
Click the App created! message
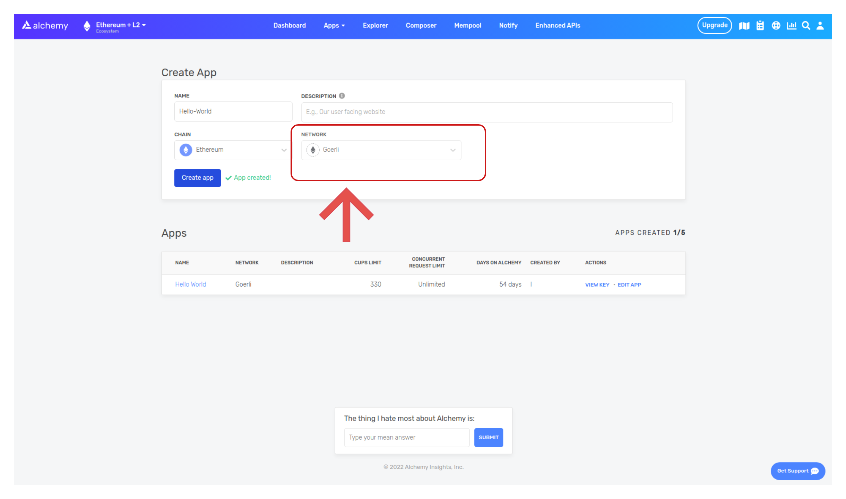[x=248, y=178]
